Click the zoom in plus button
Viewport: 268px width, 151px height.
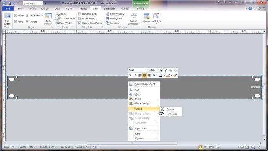click(242, 147)
